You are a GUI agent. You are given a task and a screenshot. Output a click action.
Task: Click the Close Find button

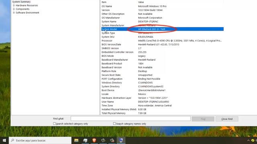point(227,119)
